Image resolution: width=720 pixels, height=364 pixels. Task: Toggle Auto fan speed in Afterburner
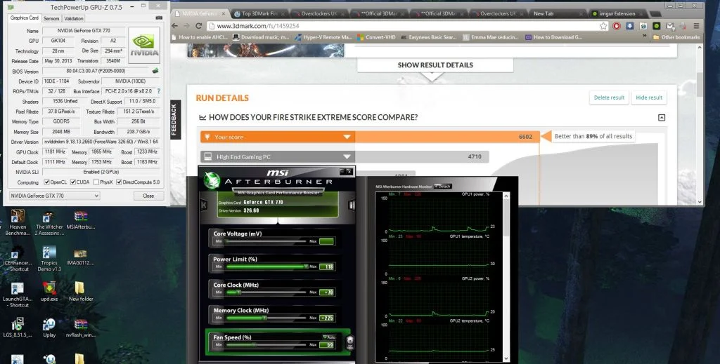330,337
